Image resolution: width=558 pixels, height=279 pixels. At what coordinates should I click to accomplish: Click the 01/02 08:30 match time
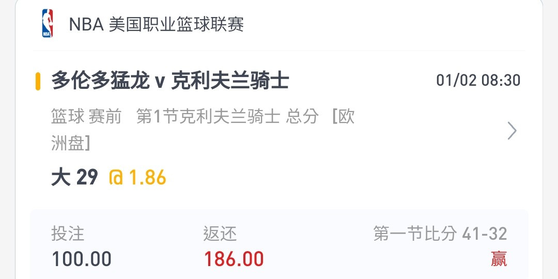478,81
